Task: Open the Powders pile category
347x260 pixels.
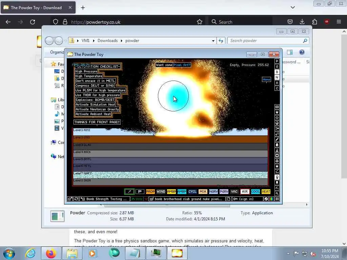Action: (277, 150)
